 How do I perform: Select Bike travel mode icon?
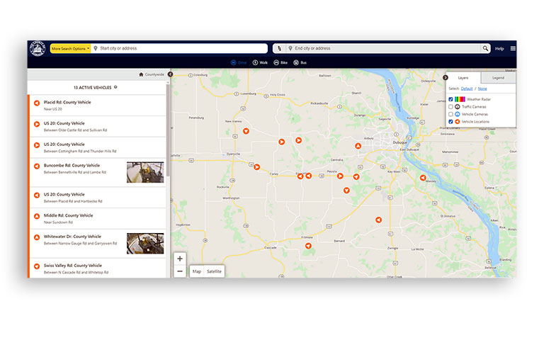click(276, 63)
